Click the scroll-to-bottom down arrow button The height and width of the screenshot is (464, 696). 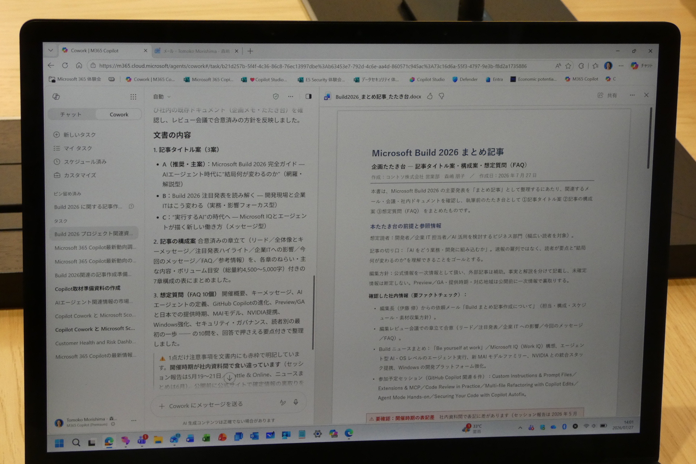click(x=229, y=378)
